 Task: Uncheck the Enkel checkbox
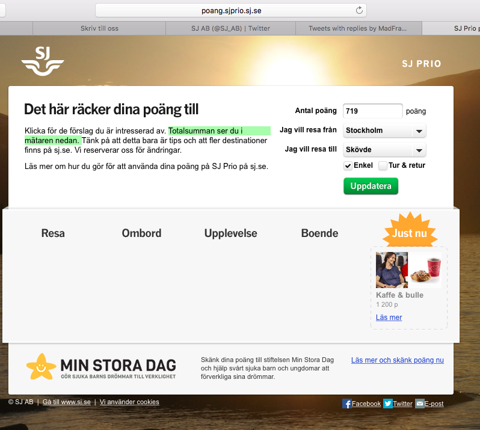point(348,165)
